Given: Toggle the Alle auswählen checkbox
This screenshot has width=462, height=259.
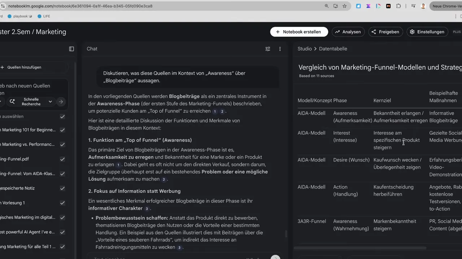Looking at the screenshot, I should tap(62, 116).
